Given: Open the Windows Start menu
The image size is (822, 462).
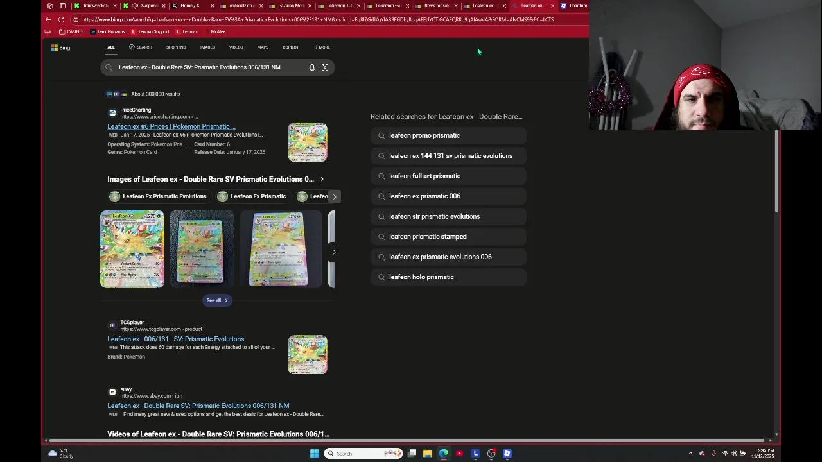Looking at the screenshot, I should tap(314, 454).
